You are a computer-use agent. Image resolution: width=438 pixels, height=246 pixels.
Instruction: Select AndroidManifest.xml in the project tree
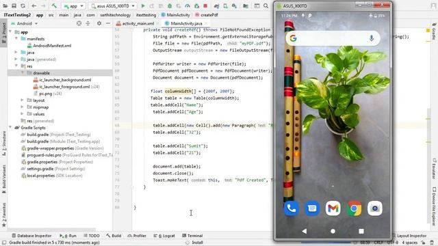point(52,46)
